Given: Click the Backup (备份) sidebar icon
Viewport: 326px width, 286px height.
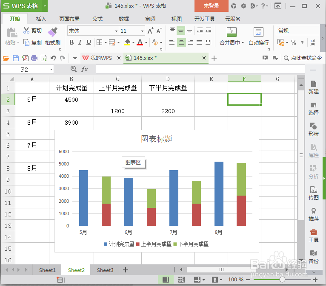Looking at the screenshot, I should [313, 253].
